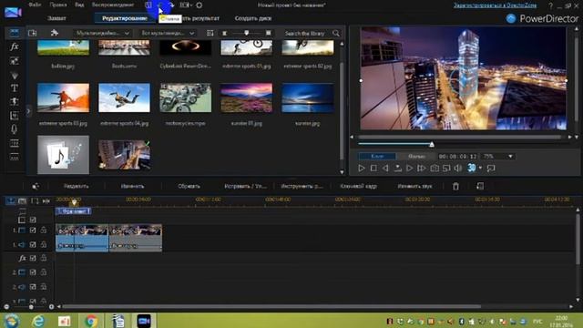Lock video track 1 padlock
This screenshot has width=583, height=328.
[x=44, y=231]
